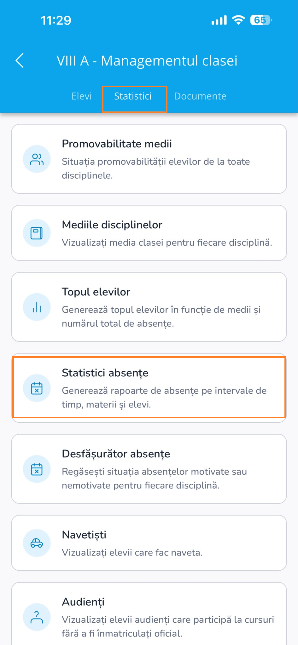
Task: Tap the back arrow in header
Action: tap(20, 60)
